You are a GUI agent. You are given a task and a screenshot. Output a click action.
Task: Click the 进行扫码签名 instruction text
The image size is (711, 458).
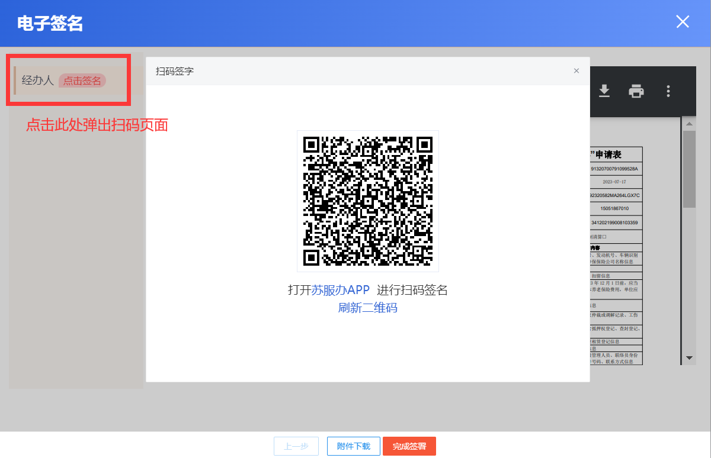pyautogui.click(x=412, y=290)
